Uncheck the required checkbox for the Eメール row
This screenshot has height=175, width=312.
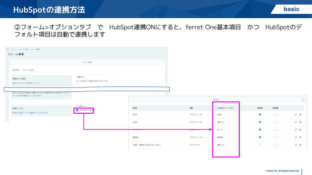tap(260, 130)
